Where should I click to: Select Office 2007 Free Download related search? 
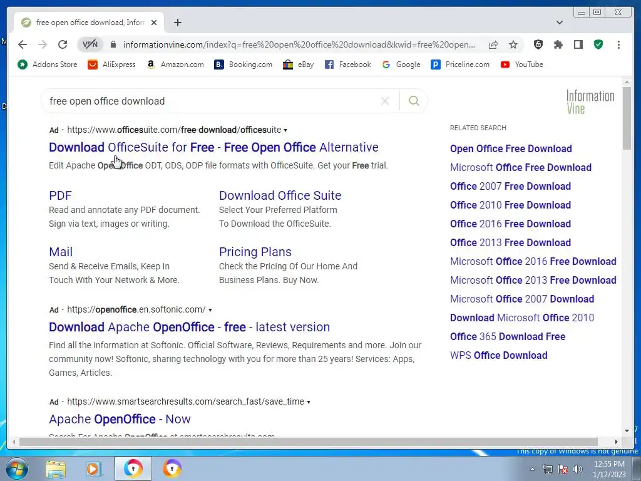510,187
